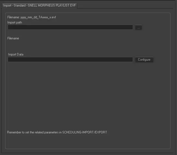Screen dimensions: 177x155
Task: Click the 'Import Data' label
Action: [x=16, y=54]
